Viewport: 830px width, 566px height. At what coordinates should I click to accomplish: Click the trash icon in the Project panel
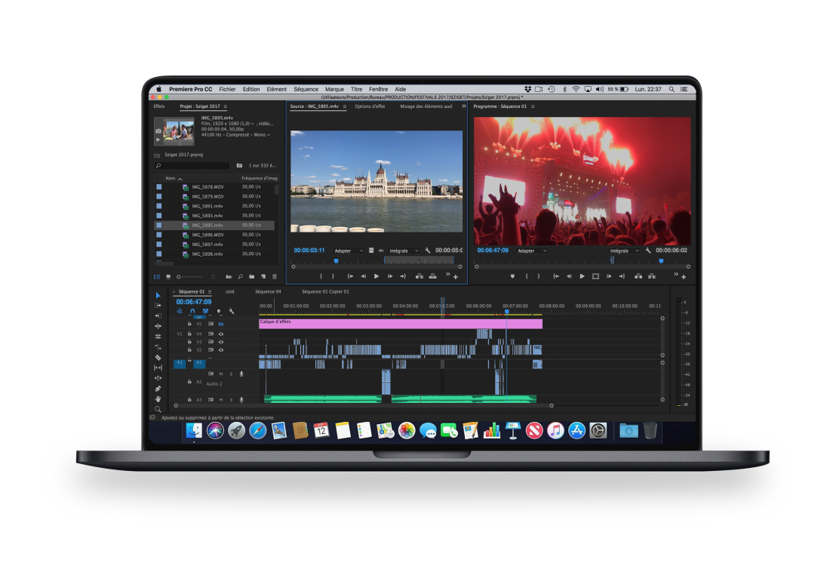275,277
